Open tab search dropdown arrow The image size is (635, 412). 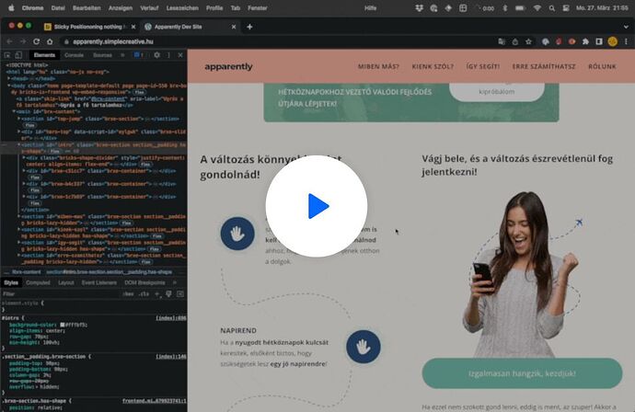tap(626, 27)
